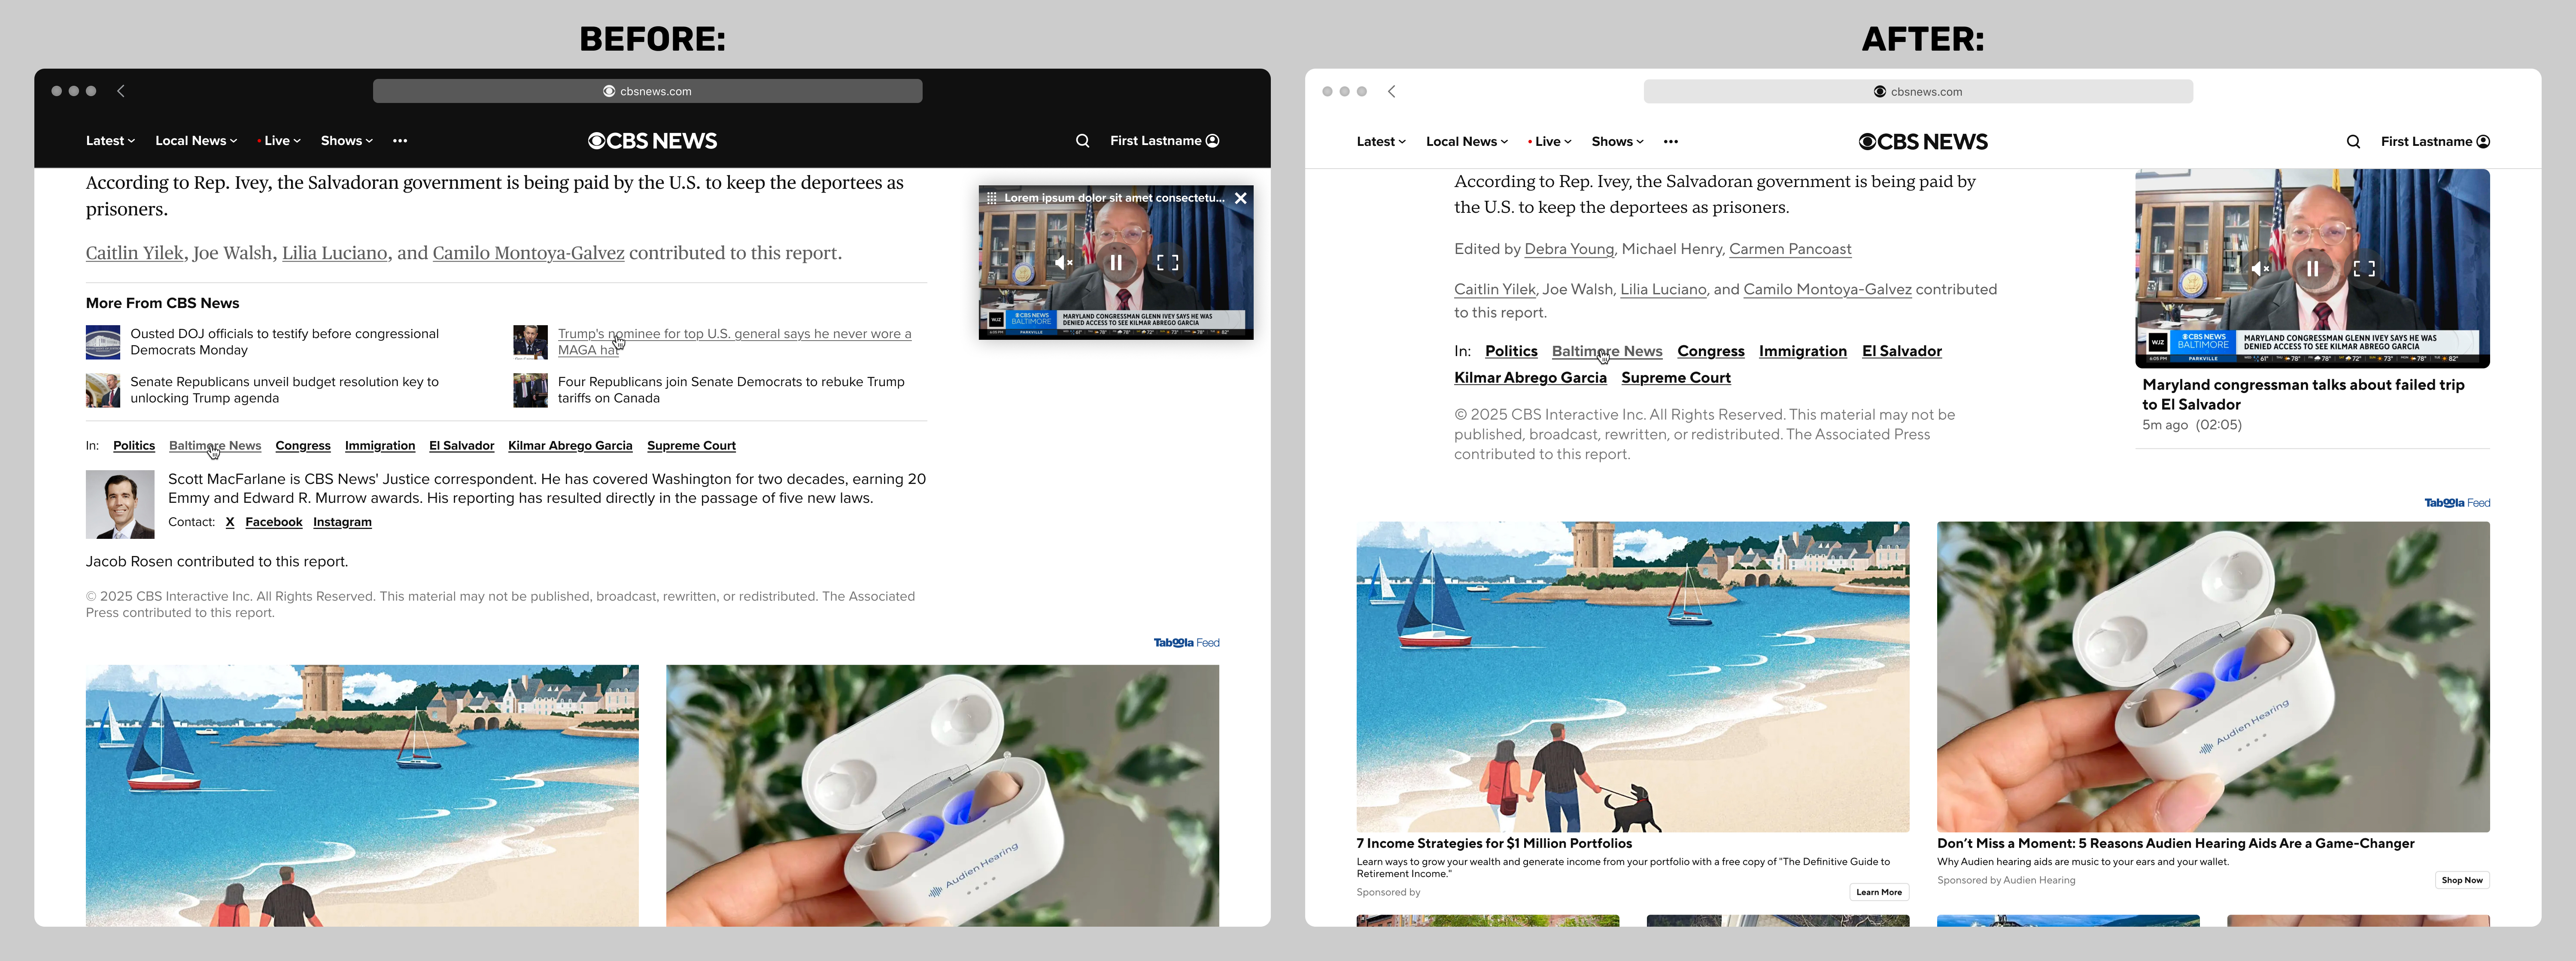Viewport: 2576px width, 961px height.
Task: Go back using the browser back arrow
Action: click(120, 90)
